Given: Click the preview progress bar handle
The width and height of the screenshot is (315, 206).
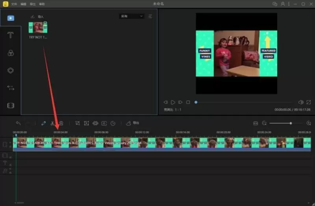Looking at the screenshot, I should 196,102.
